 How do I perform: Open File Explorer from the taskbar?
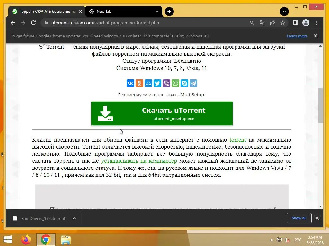66,240
